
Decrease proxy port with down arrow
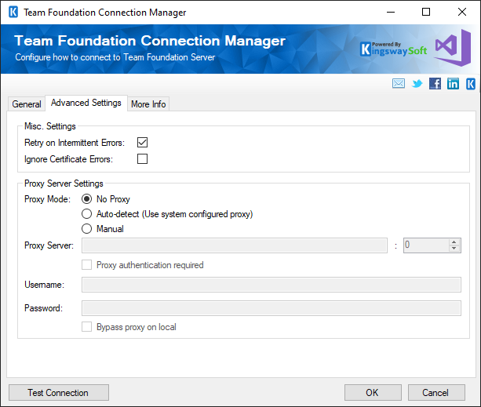coord(454,249)
